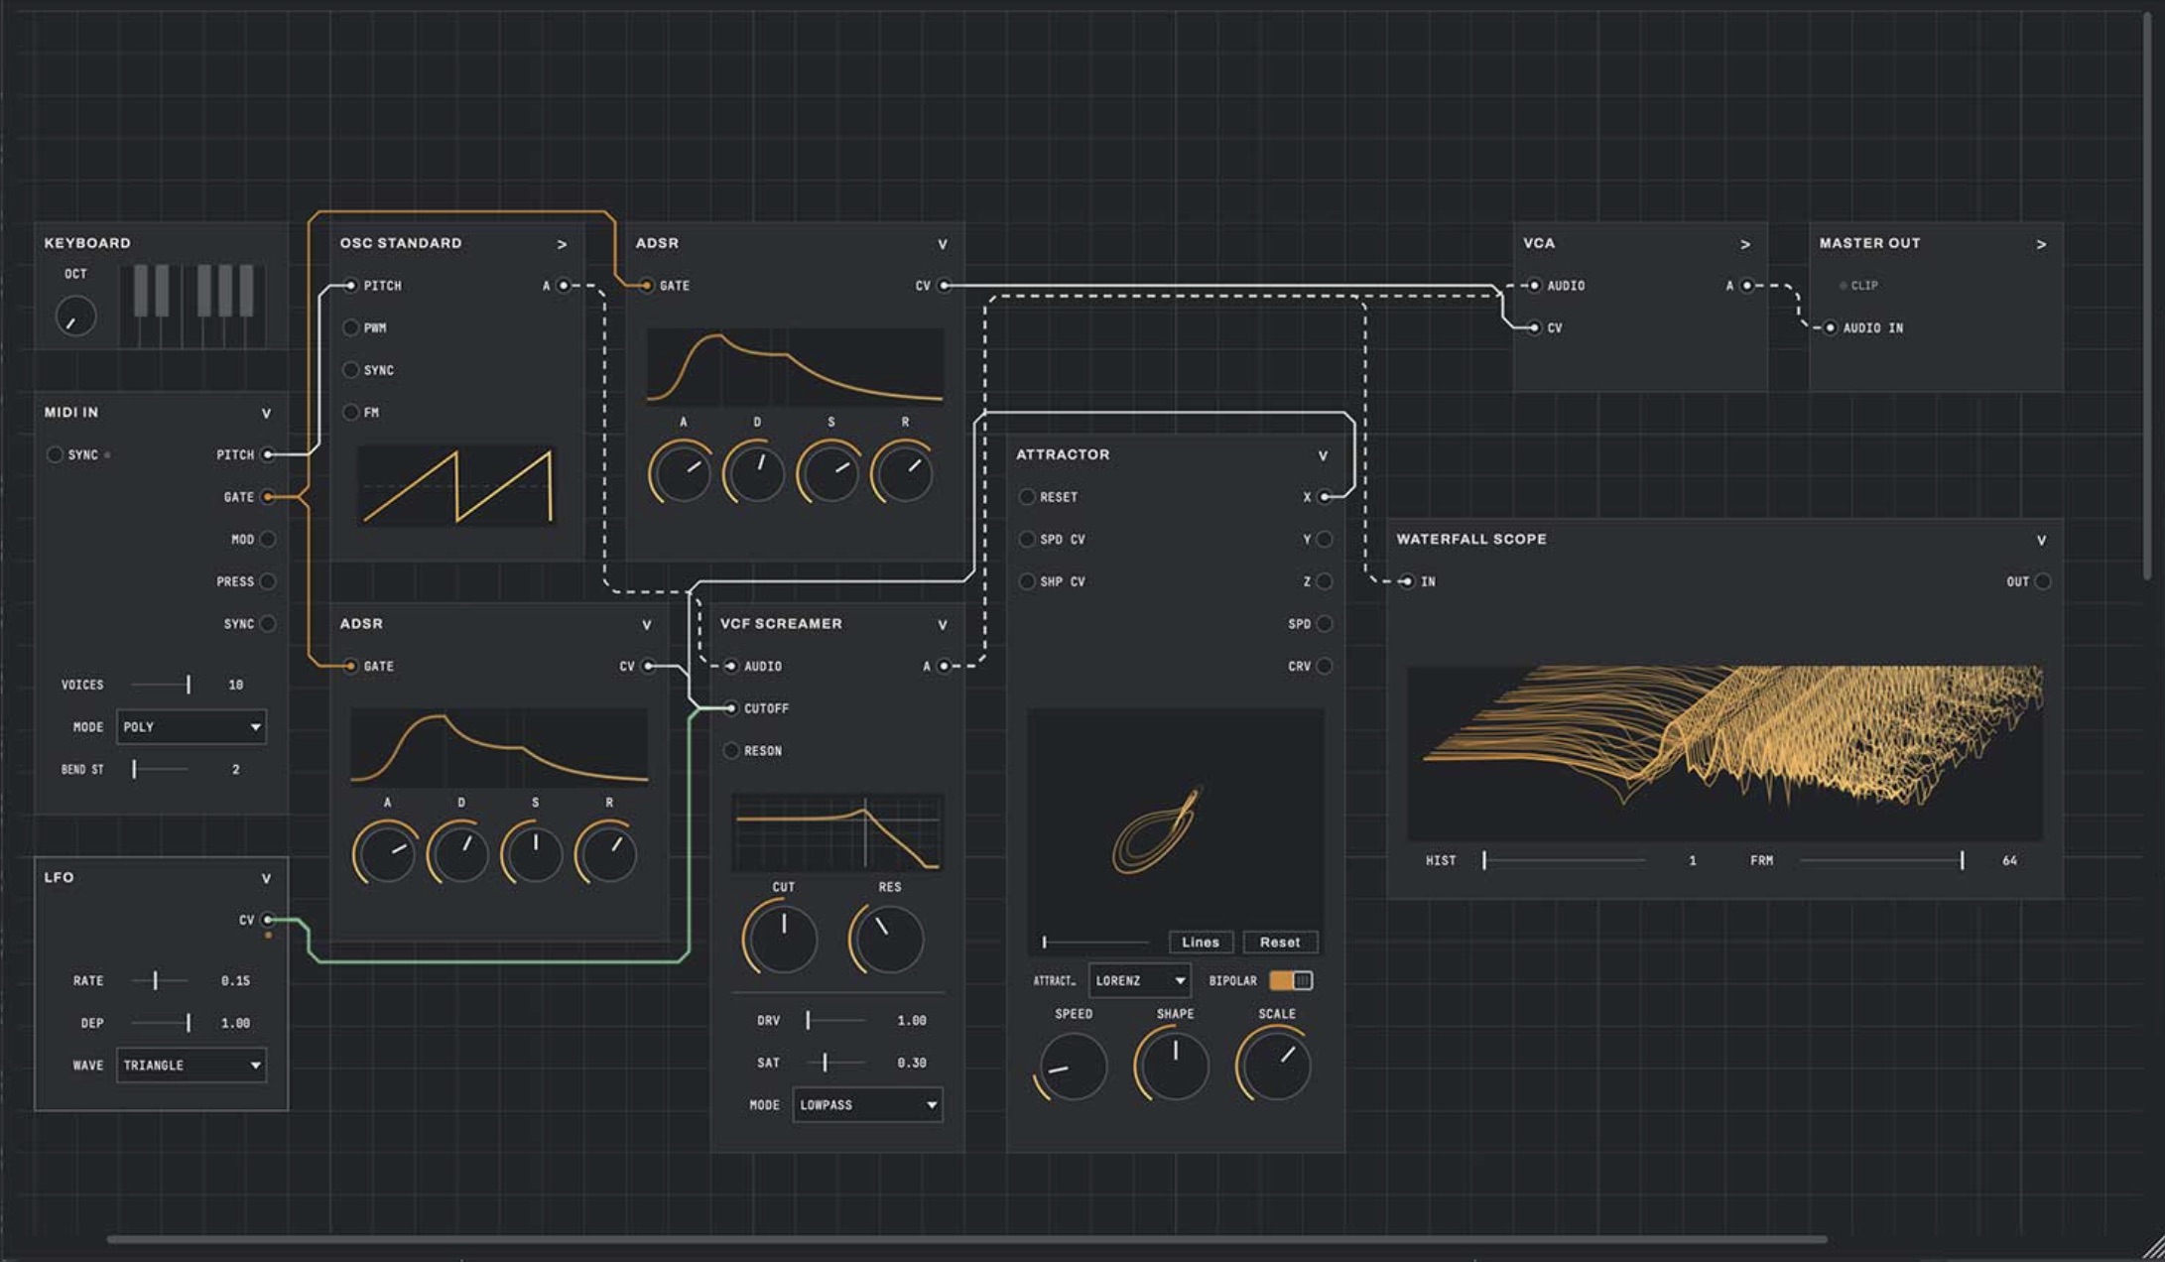The width and height of the screenshot is (2165, 1262).
Task: Toggle the BIPOLAR switch in Attractor
Action: click(1291, 980)
